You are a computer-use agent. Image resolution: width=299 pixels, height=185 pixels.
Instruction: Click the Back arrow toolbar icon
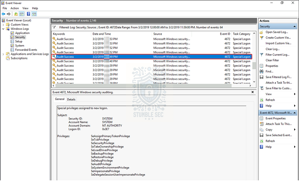[x=3, y=14]
